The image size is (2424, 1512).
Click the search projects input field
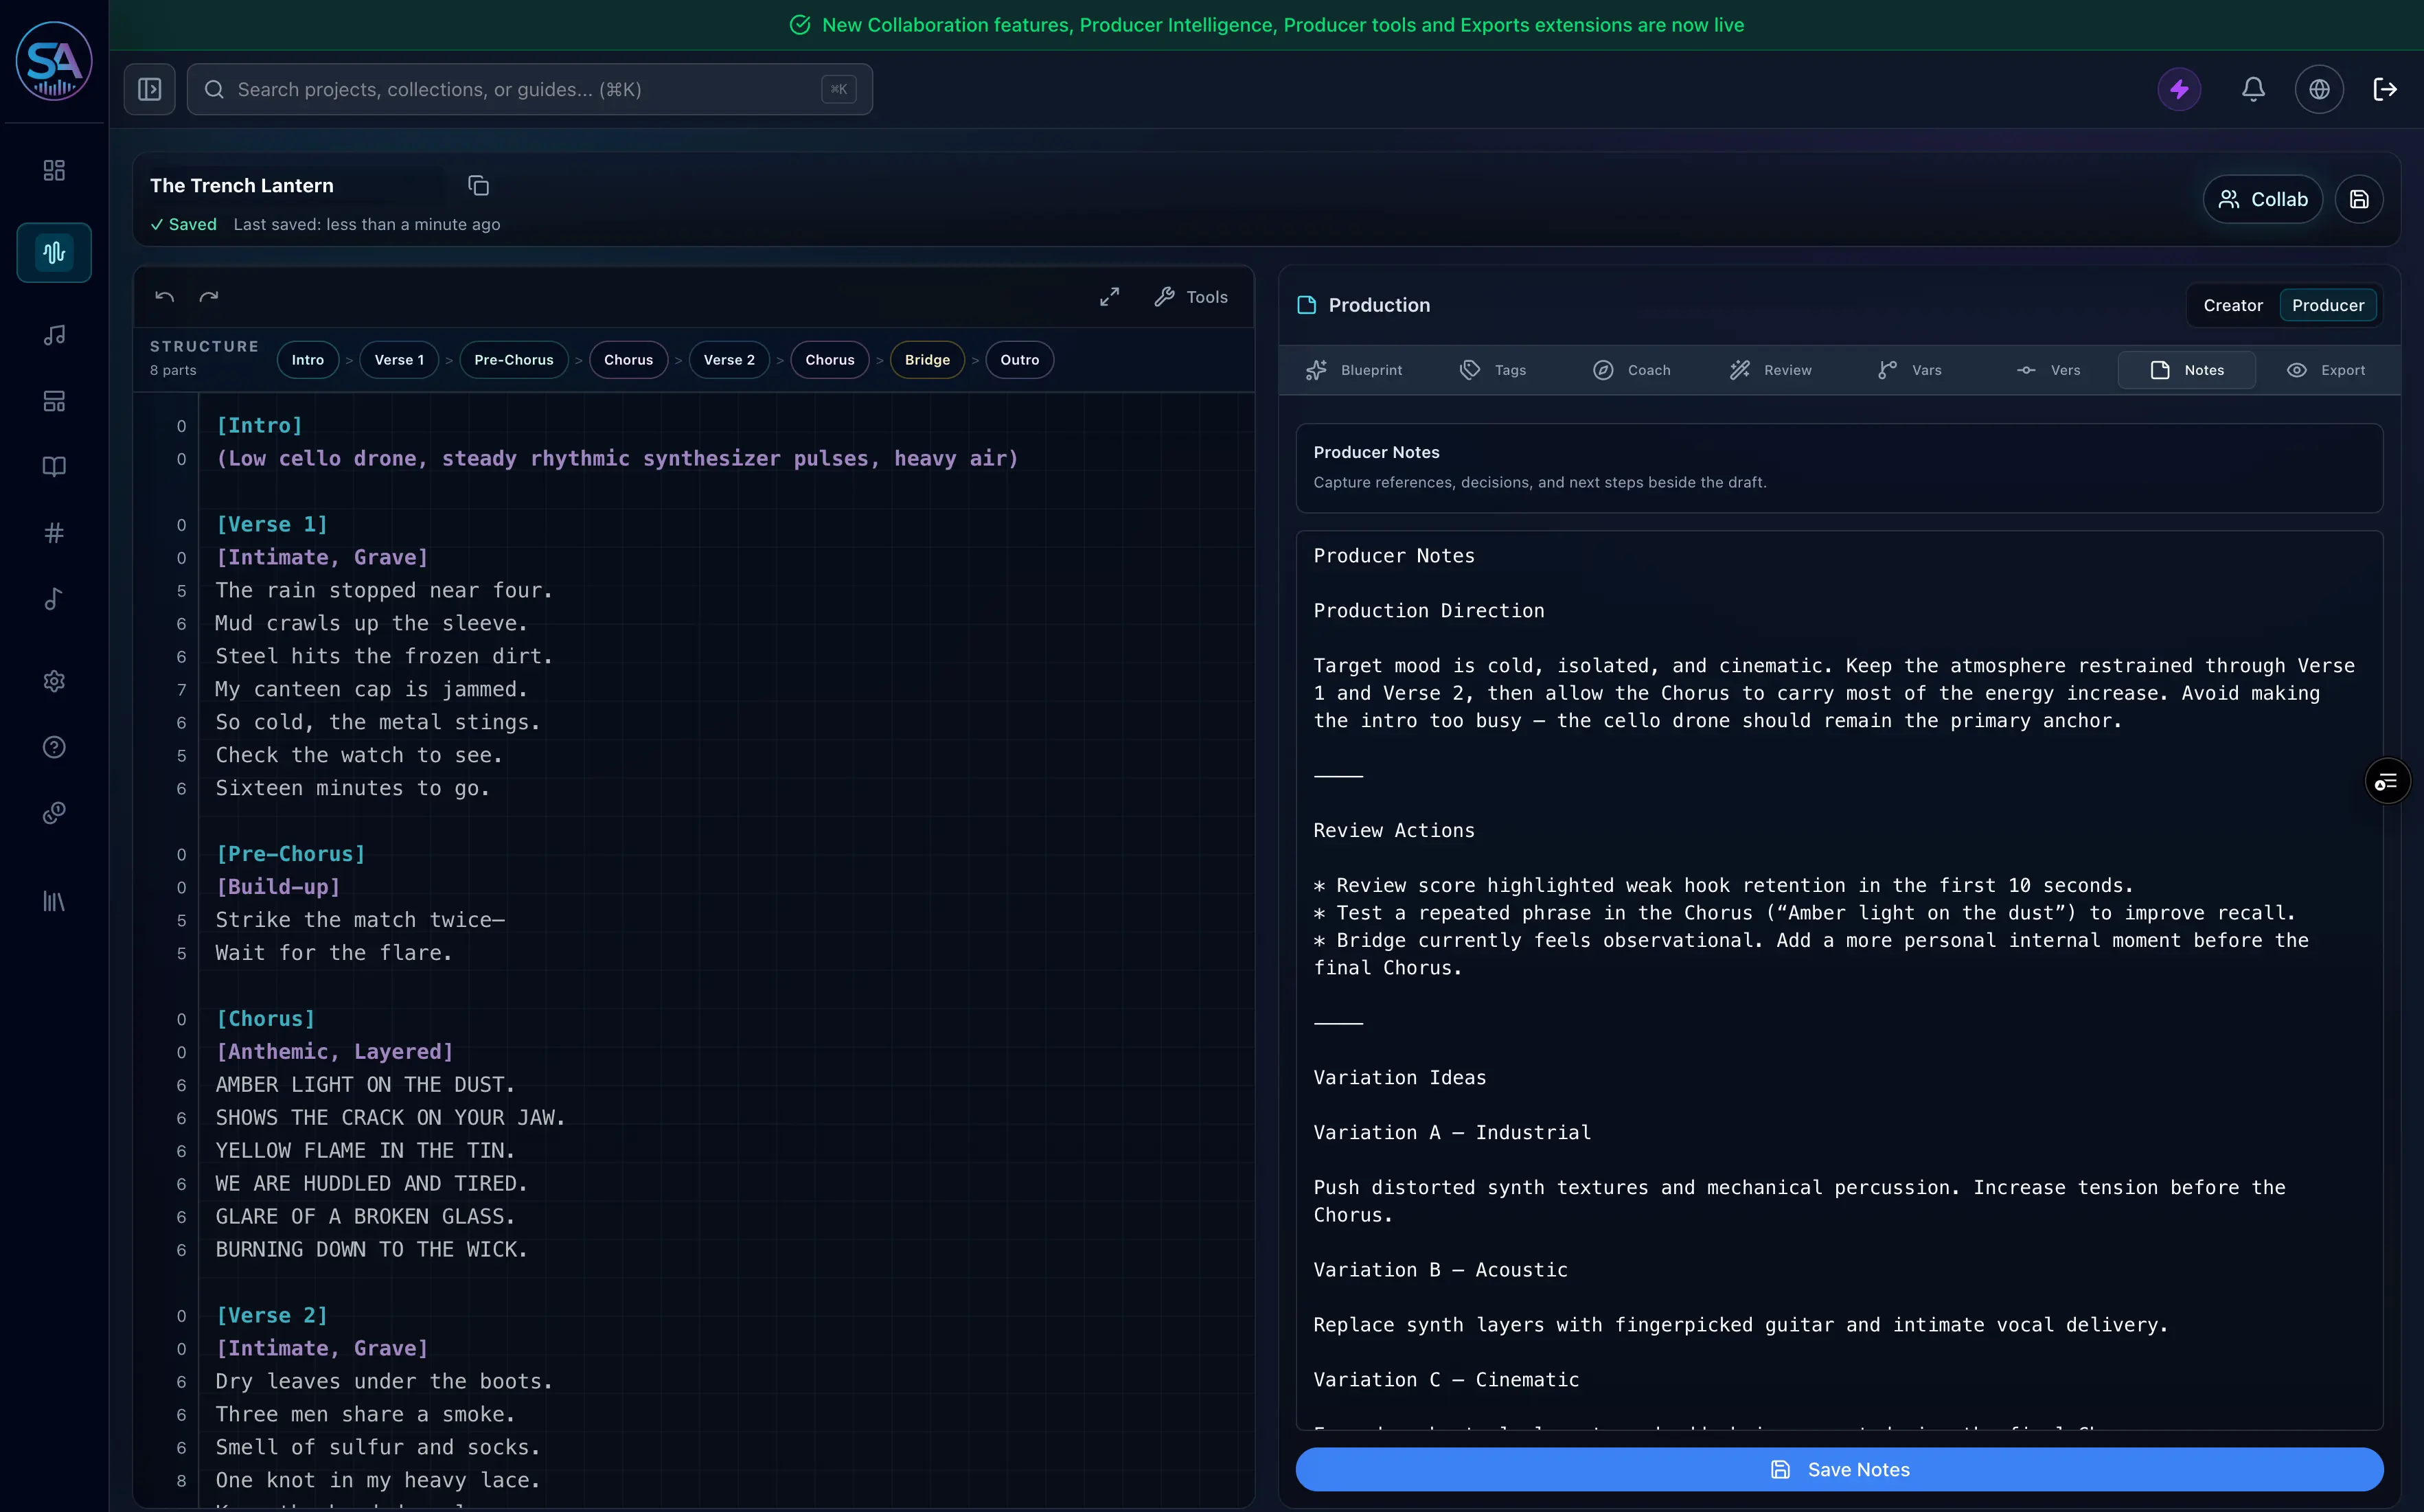[530, 90]
